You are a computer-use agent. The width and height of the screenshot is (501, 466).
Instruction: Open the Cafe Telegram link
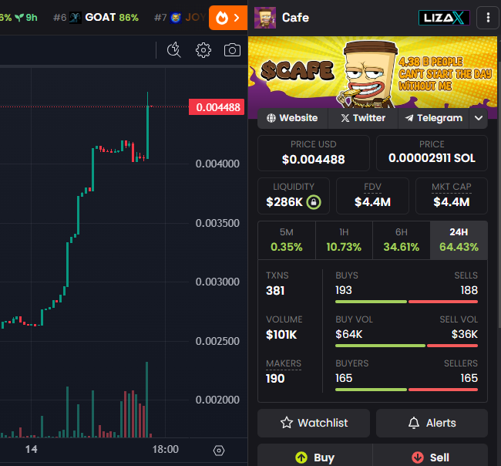[434, 118]
